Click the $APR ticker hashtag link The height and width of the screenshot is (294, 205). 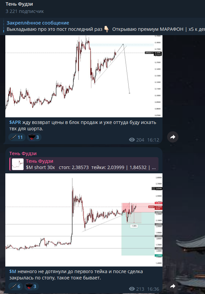[15, 122]
